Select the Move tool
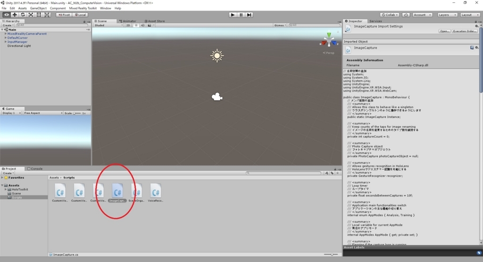Screen dimensions: 483x262 point(15,15)
